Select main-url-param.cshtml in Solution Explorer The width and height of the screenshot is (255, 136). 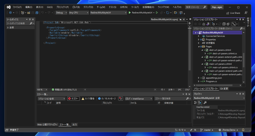pyautogui.click(x=220, y=64)
